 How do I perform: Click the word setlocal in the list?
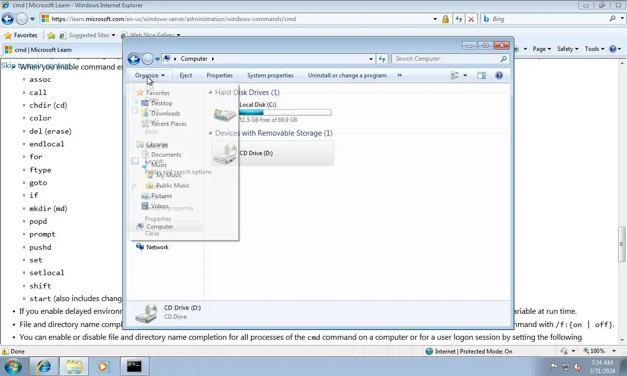point(47,273)
